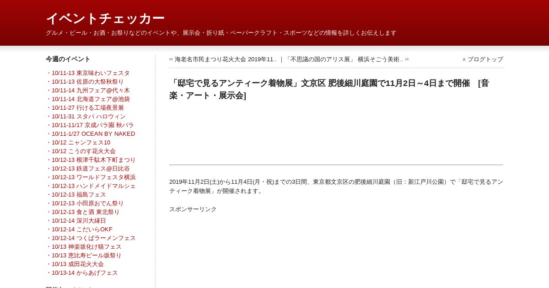Open 10/13 成田花火大会 event
The width and height of the screenshot is (549, 288).
(x=78, y=264)
